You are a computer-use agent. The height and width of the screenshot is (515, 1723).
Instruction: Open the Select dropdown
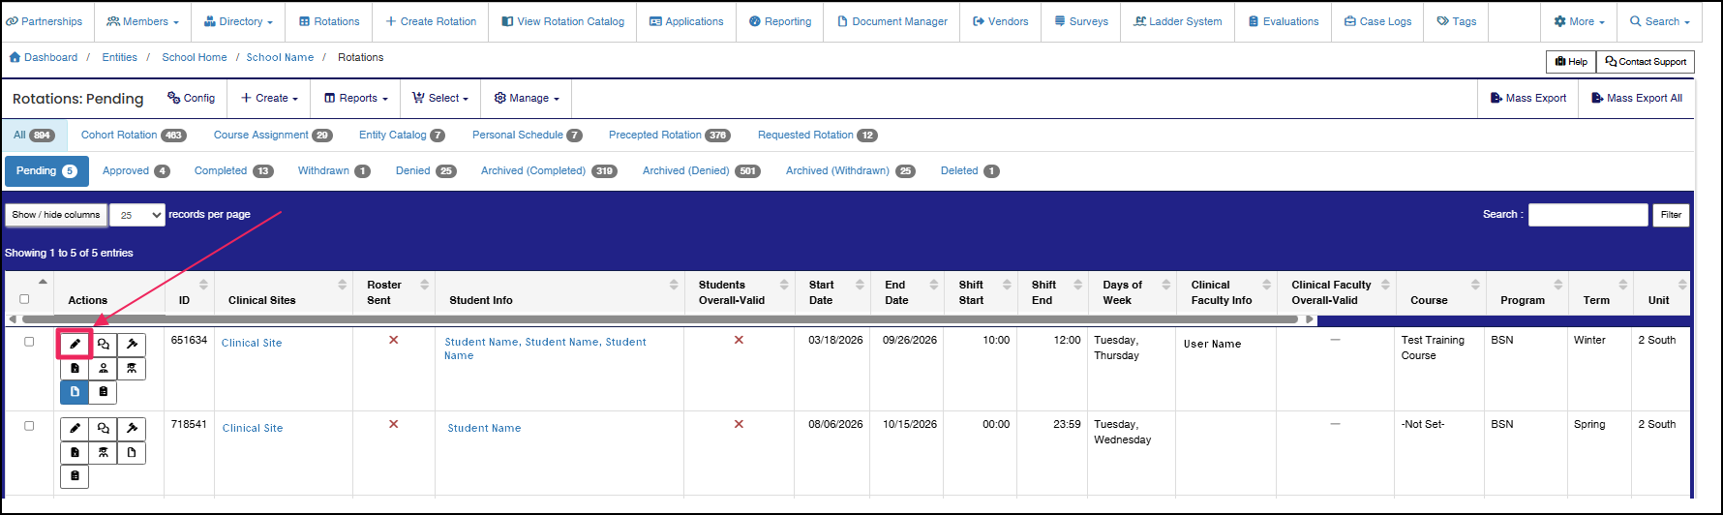click(439, 98)
